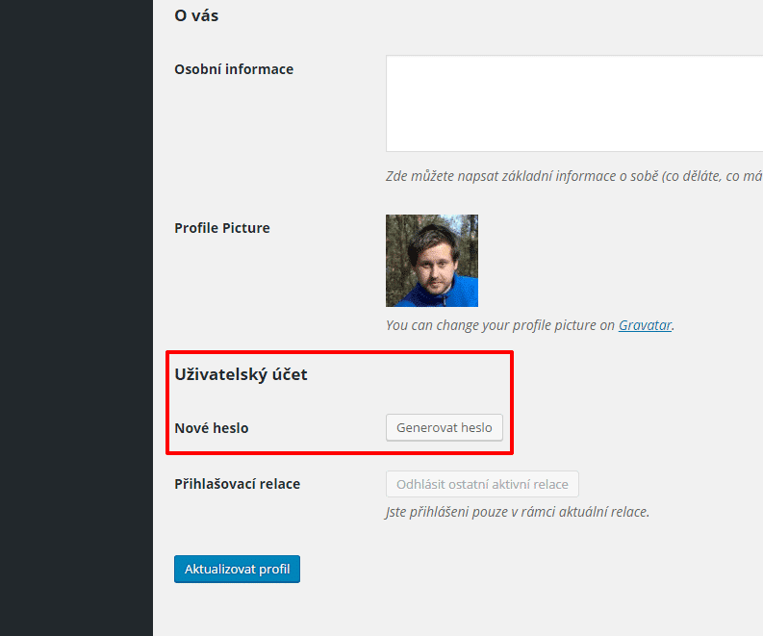Focus the Osobní informace text area
Viewport: 763px width, 636px height.
[x=574, y=103]
